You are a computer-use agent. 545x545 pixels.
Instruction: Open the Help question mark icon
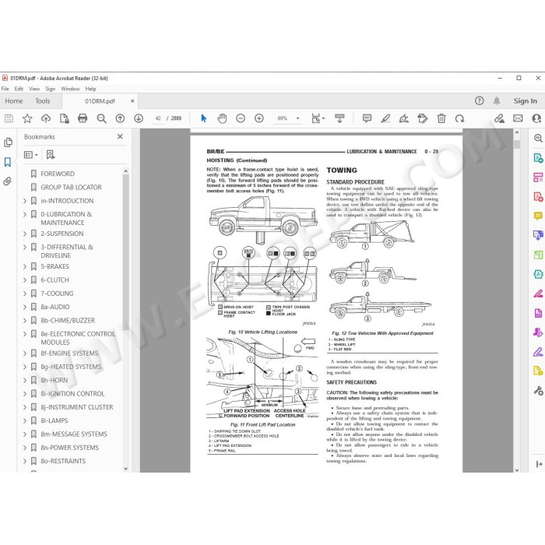(x=480, y=100)
